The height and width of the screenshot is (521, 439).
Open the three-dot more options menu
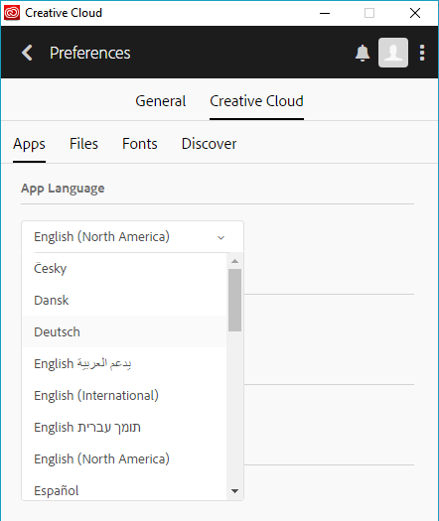pos(422,53)
